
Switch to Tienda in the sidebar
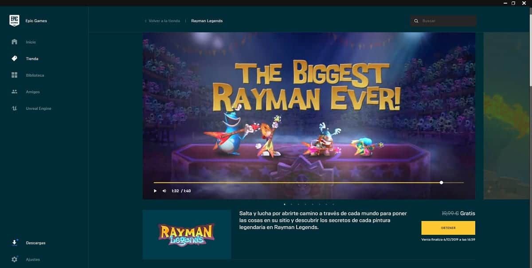32,58
